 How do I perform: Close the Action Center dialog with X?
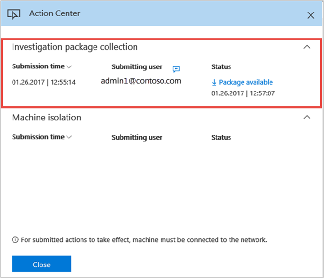pyautogui.click(x=310, y=15)
